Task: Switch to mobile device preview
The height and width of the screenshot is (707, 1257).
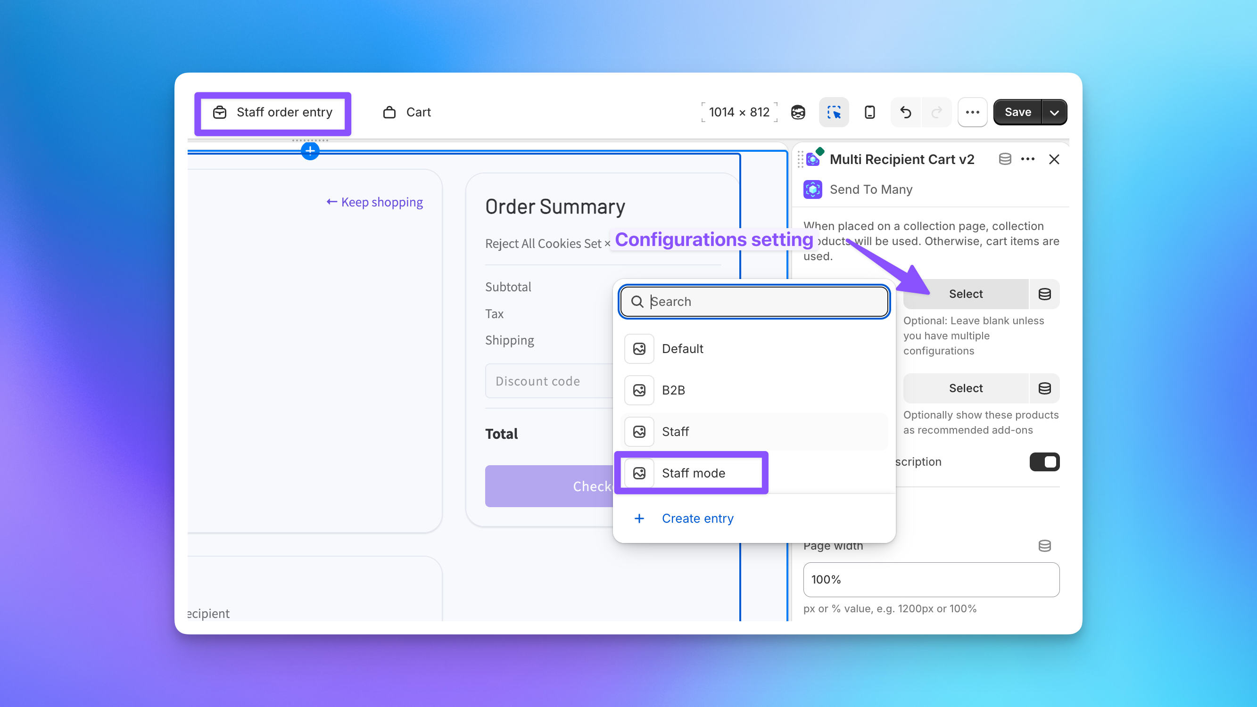Action: click(x=869, y=112)
